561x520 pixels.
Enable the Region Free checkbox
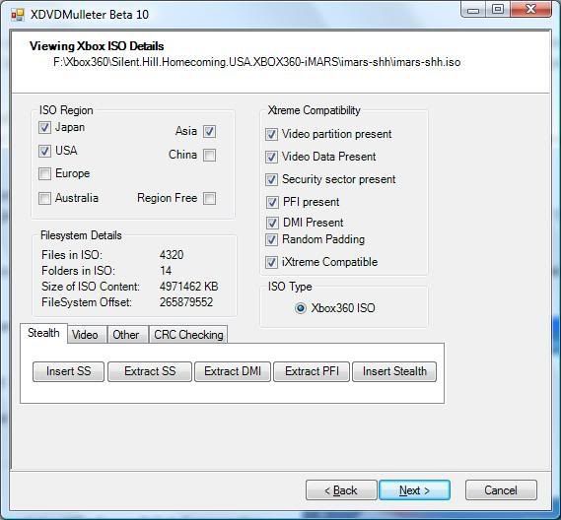[209, 198]
